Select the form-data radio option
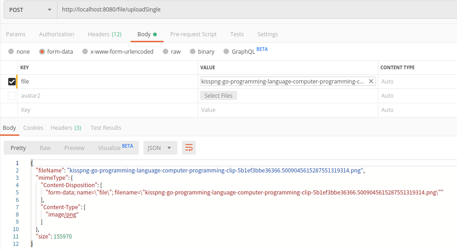This screenshot has width=457, height=250. coord(42,52)
